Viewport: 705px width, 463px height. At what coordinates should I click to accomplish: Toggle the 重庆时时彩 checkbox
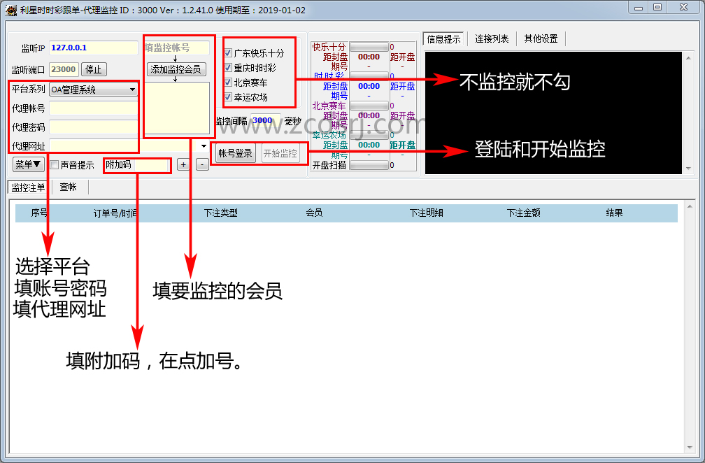tap(229, 68)
